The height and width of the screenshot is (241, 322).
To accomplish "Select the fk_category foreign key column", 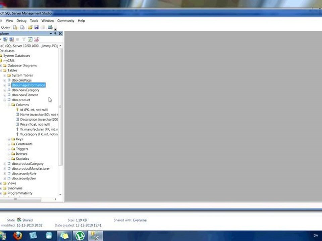I will click(x=39, y=134).
